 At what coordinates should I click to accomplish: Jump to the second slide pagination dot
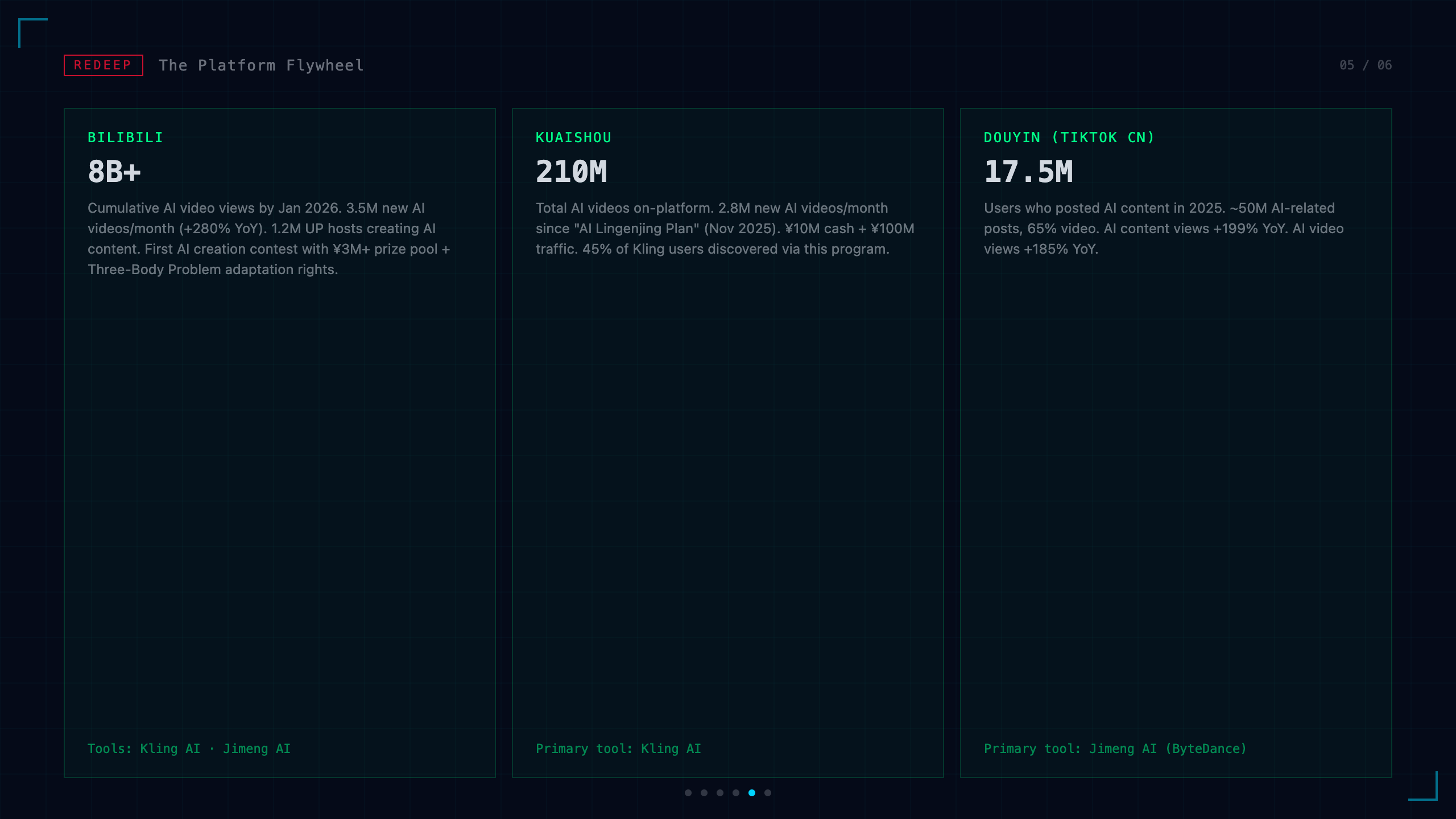tap(704, 793)
